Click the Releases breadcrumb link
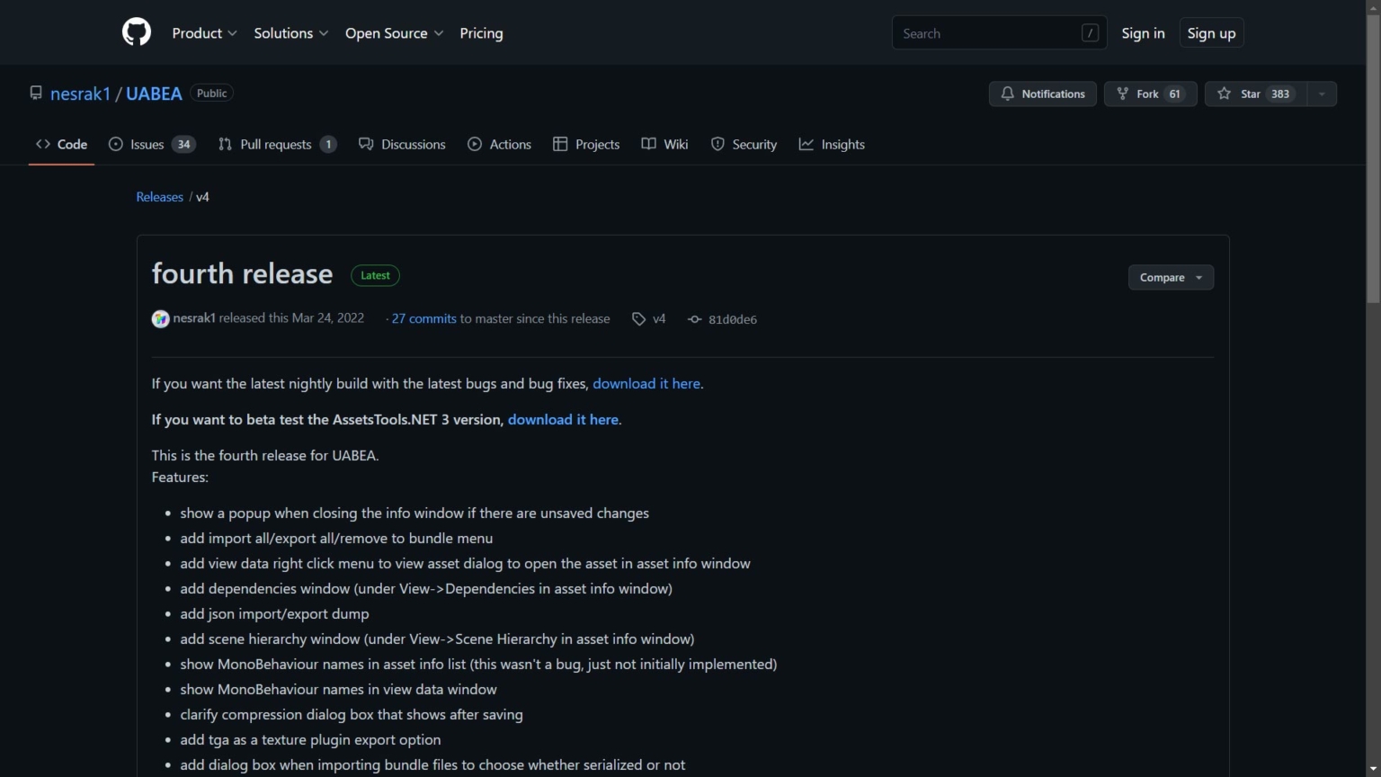This screenshot has height=777, width=1381. [159, 197]
